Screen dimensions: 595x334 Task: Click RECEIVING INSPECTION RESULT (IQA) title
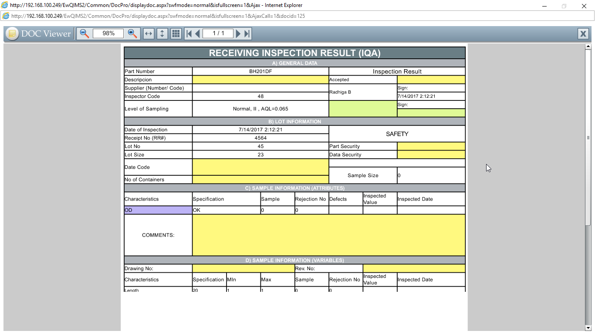tap(295, 53)
